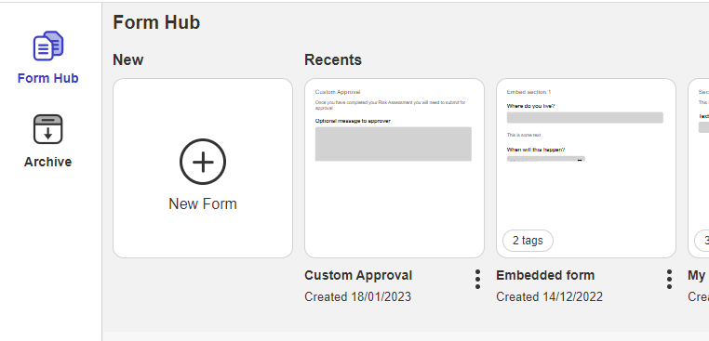Click the Form Hub page heading
709x341 pixels.
pos(156,22)
